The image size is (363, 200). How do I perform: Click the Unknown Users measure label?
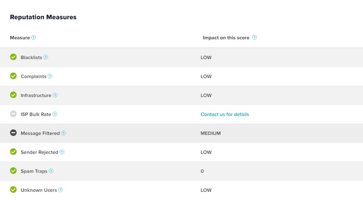39,190
